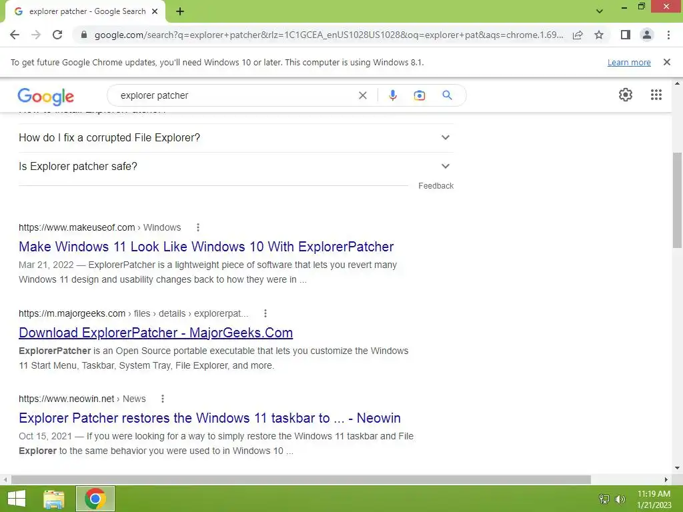Screen dimensions: 683x512
Task: Select the address bar URL
Action: coord(329,35)
